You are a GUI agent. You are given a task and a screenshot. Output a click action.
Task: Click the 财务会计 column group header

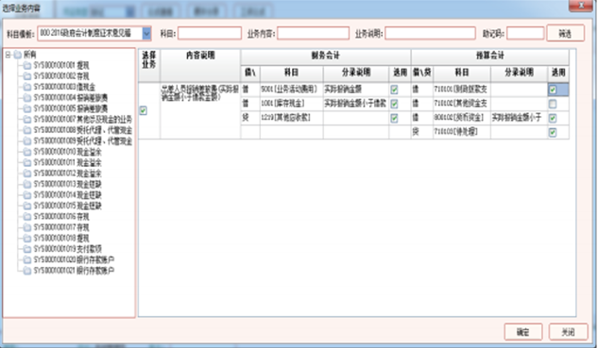tap(326, 57)
